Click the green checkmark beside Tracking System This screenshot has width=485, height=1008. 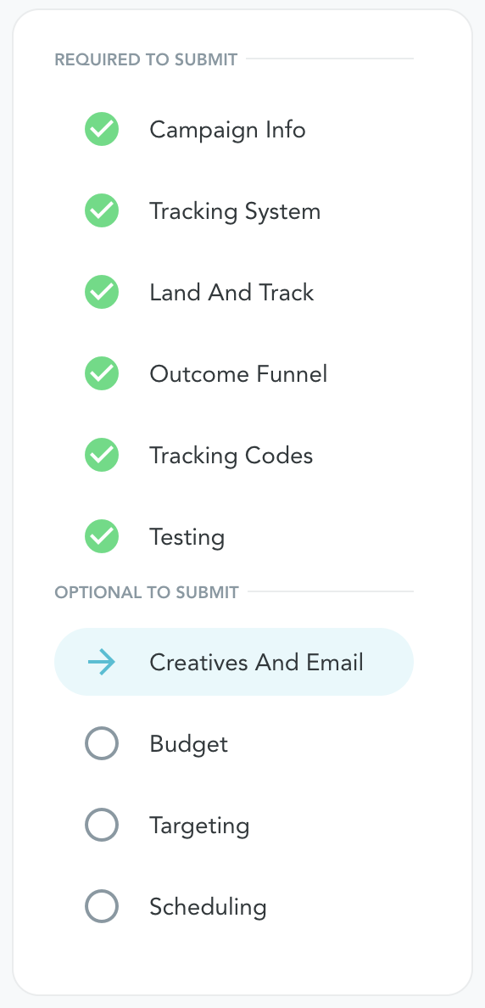coord(102,211)
